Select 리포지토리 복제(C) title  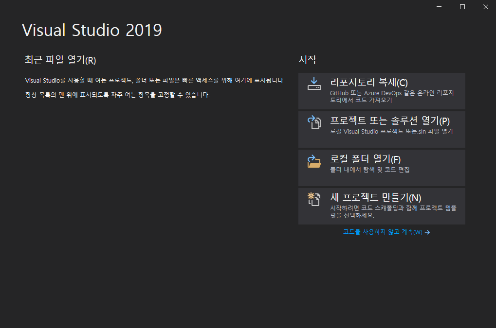369,83
